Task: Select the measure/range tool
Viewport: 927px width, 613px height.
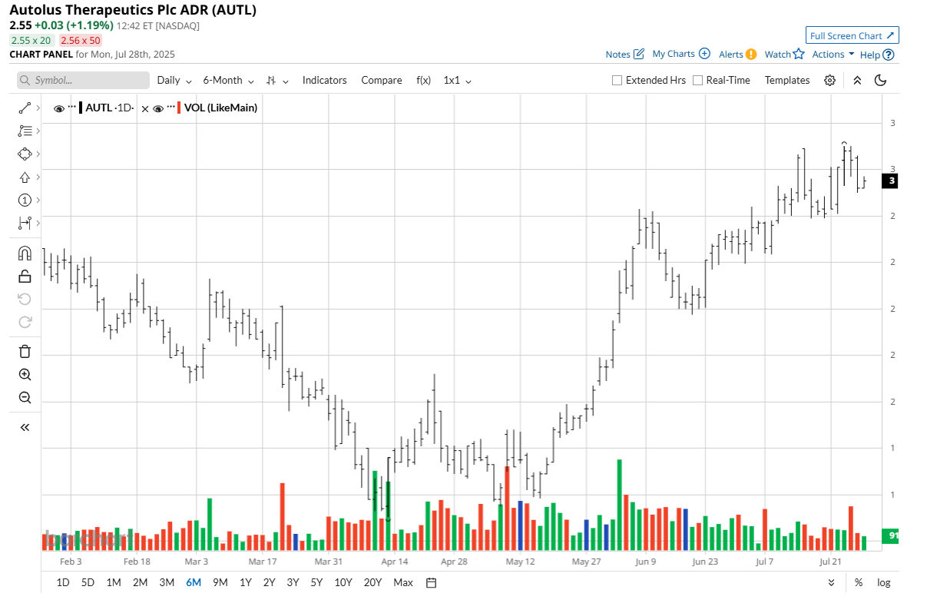Action: 25,224
